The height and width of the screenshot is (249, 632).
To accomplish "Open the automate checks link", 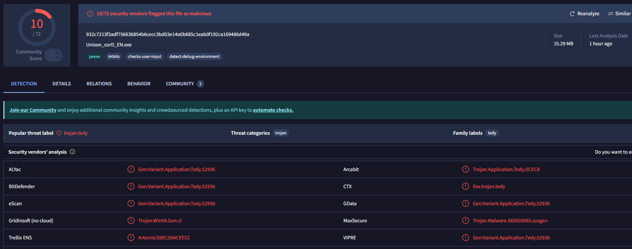I will (x=273, y=110).
